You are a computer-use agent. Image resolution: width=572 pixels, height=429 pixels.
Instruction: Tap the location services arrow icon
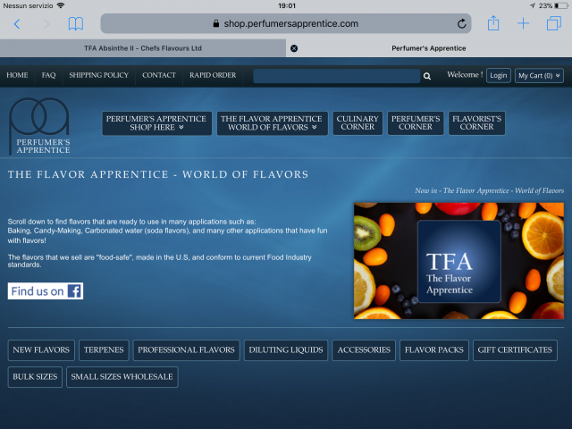[x=533, y=5]
